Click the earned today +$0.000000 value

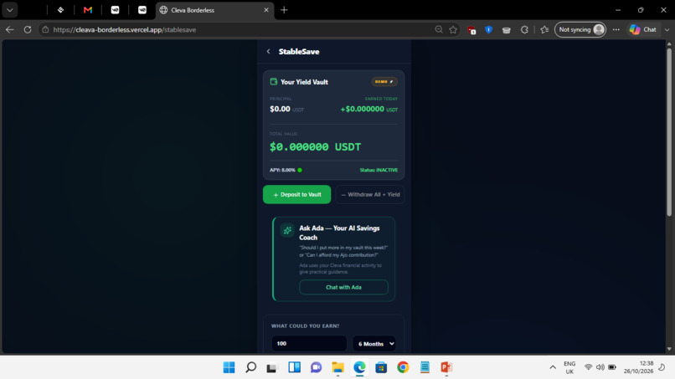click(x=369, y=110)
